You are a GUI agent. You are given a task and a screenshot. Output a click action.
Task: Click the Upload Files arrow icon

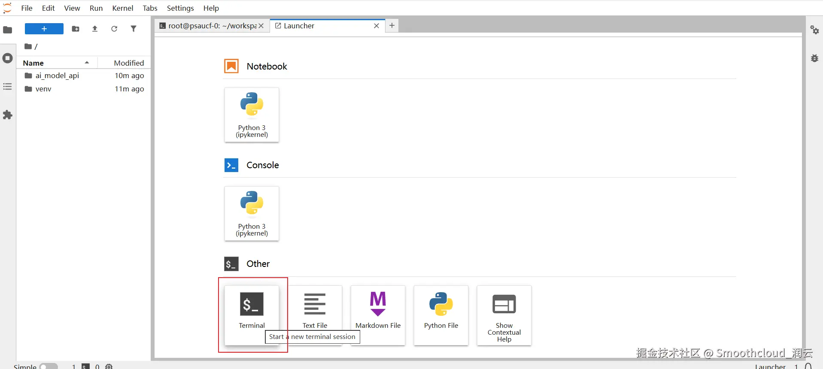coord(95,29)
